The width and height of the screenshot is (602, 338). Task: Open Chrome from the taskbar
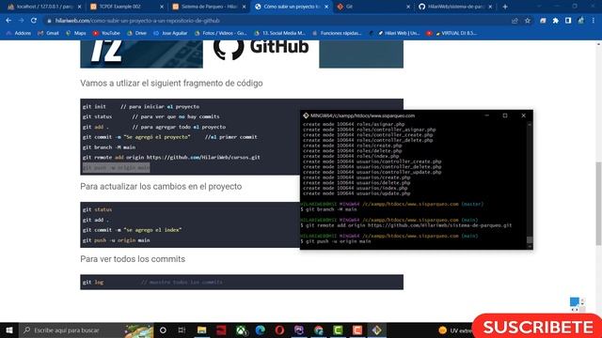pyautogui.click(x=319, y=330)
